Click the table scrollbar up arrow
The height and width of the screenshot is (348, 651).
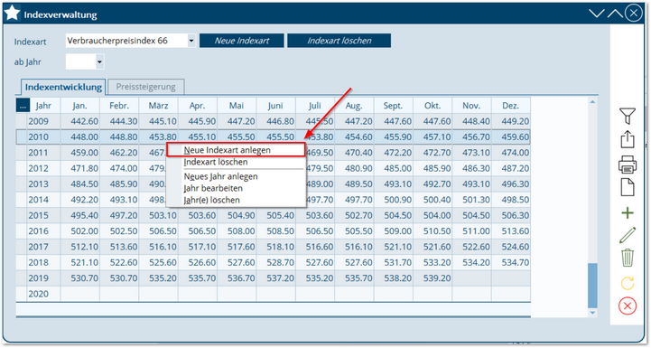[x=592, y=102]
